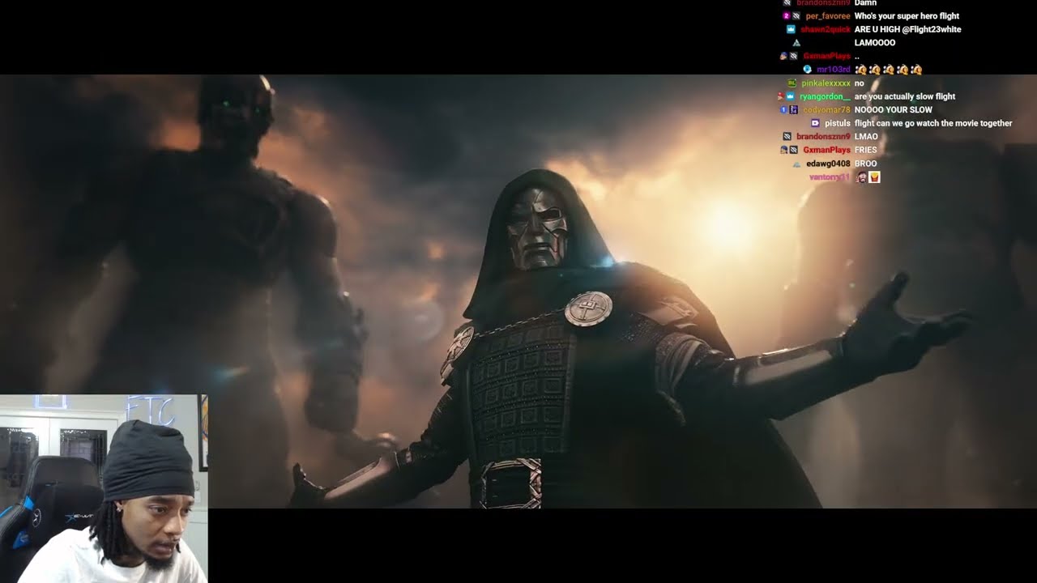Click the "ARE U HIGH @Flight23white" message

coord(907,29)
